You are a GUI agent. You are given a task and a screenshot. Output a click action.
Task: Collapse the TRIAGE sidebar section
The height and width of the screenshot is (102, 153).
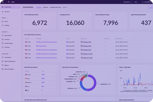pyautogui.click(x=7, y=18)
